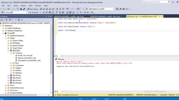
Task: Click Change Connection icon beside SchoolDB dropdown
Action: [3, 12]
